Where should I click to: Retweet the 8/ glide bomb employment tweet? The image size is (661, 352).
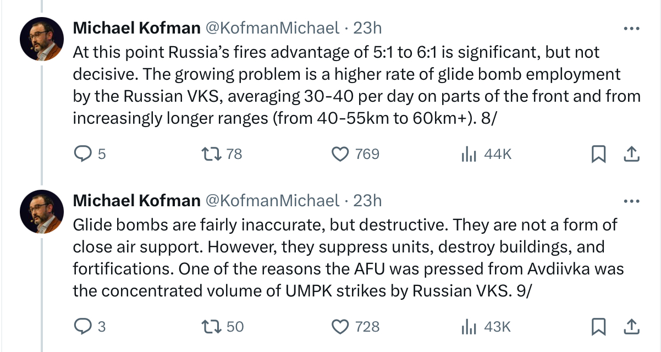(212, 155)
